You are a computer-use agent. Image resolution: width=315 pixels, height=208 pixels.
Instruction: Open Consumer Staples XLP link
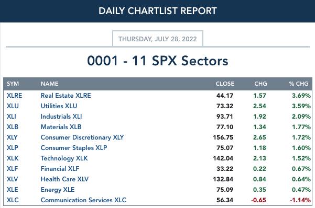click(x=74, y=148)
